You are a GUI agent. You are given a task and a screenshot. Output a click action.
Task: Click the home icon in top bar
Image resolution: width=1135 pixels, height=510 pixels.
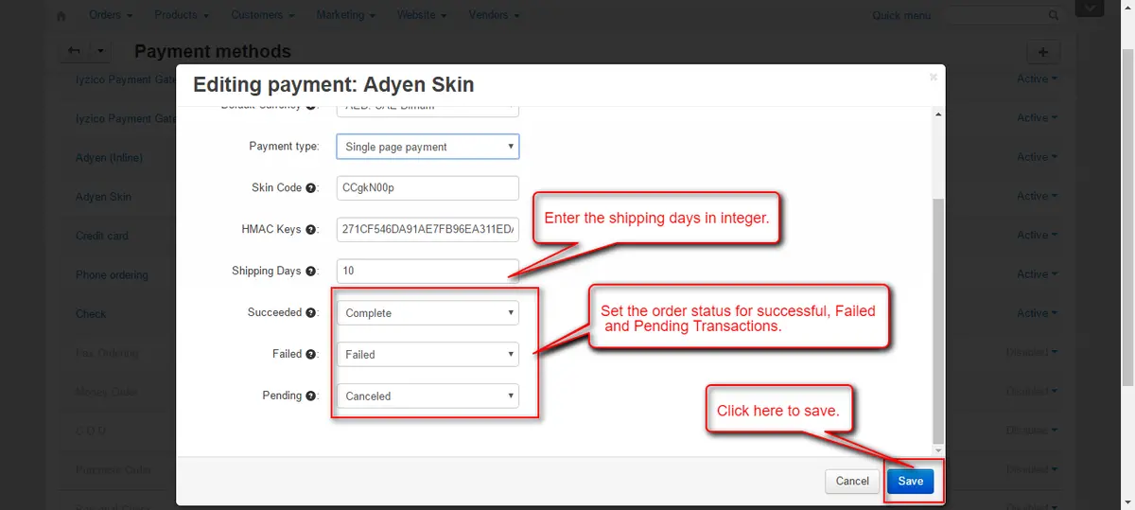tap(61, 16)
